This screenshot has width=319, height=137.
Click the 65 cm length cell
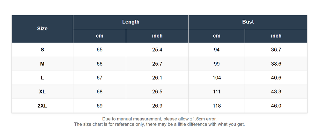[x=100, y=50]
